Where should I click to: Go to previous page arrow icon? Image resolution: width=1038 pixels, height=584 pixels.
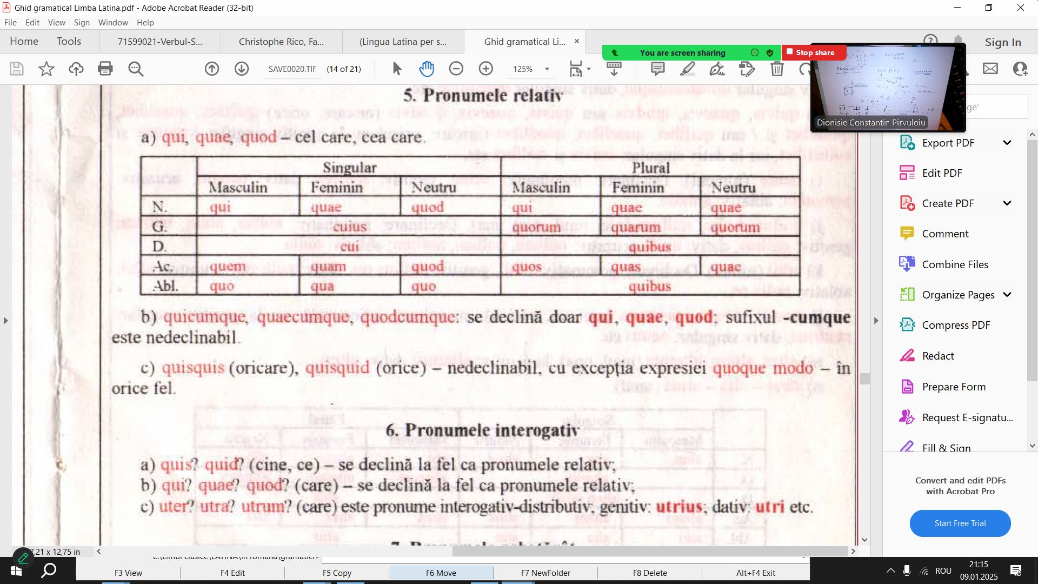(x=212, y=69)
